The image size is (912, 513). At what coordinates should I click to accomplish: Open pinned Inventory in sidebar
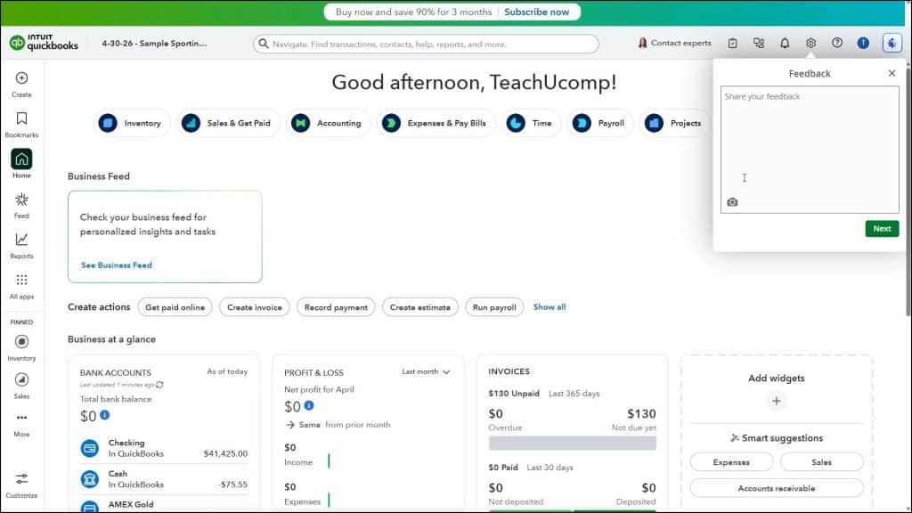coord(21,348)
